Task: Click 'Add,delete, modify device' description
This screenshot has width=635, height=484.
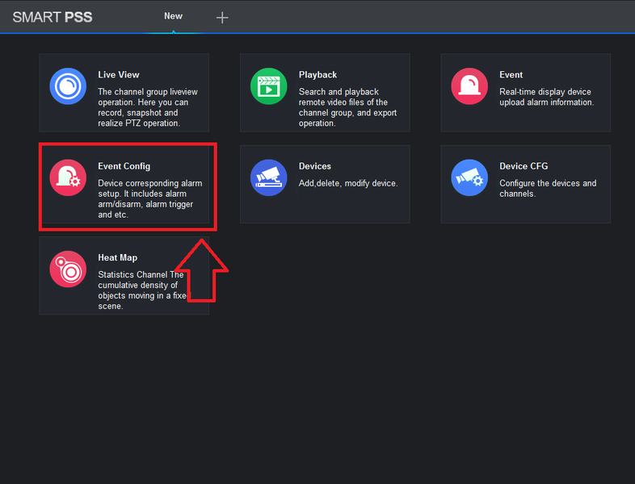Action: pos(348,184)
